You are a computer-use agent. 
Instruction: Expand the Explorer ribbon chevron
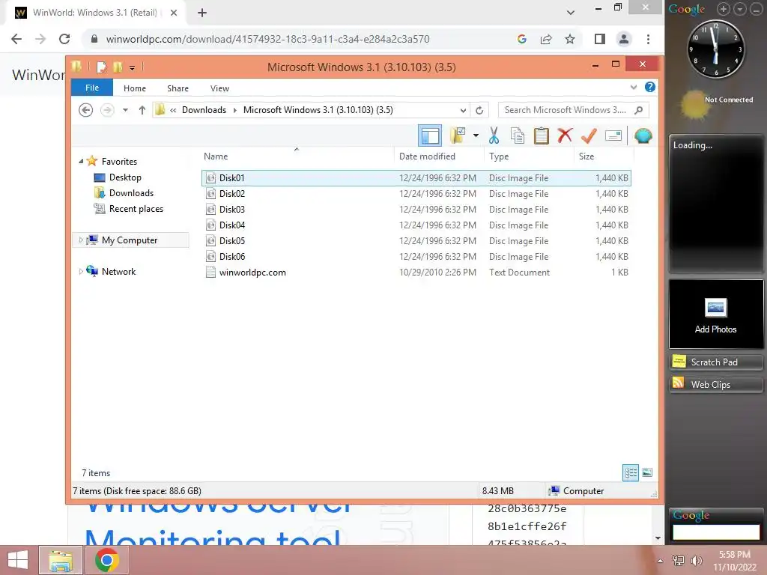point(634,87)
